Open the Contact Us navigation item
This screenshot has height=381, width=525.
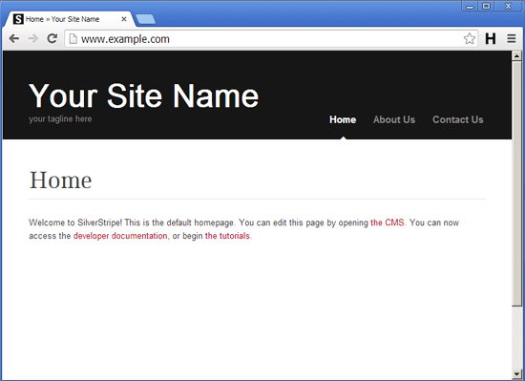pos(457,119)
